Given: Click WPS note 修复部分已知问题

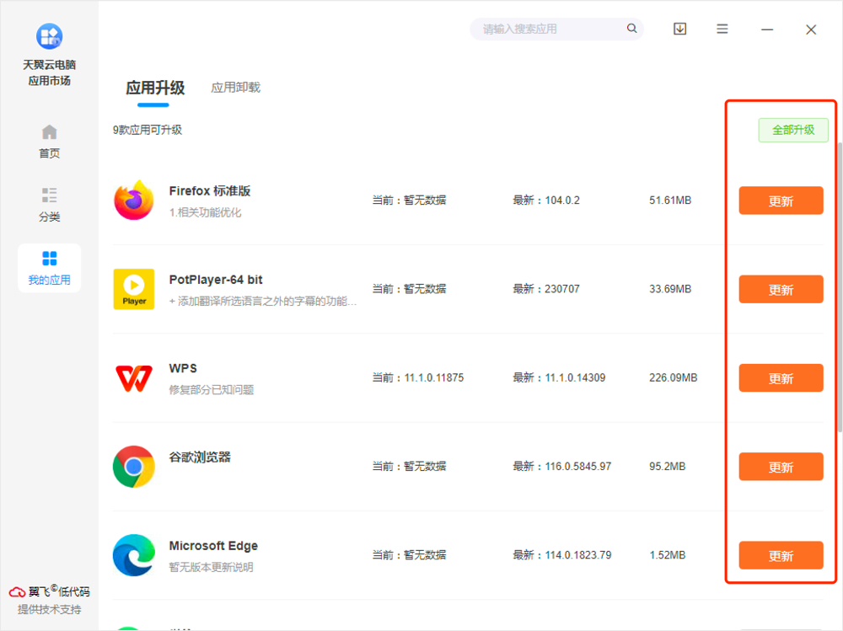Looking at the screenshot, I should tap(212, 390).
